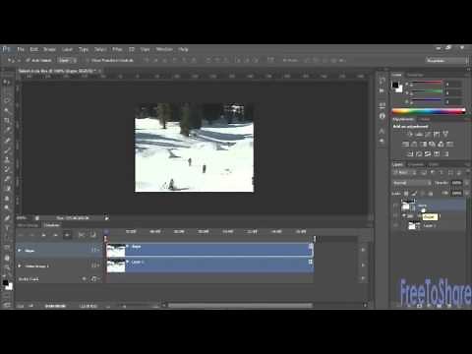This screenshot has height=354, width=472.
Task: Switch to the Swatches tab
Action: tap(415, 75)
